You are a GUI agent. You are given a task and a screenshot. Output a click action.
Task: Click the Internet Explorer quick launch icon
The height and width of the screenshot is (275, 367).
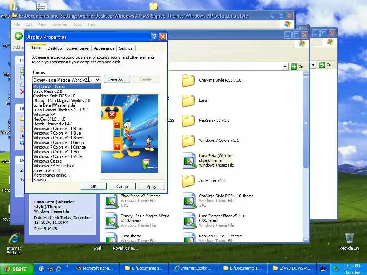58,269
